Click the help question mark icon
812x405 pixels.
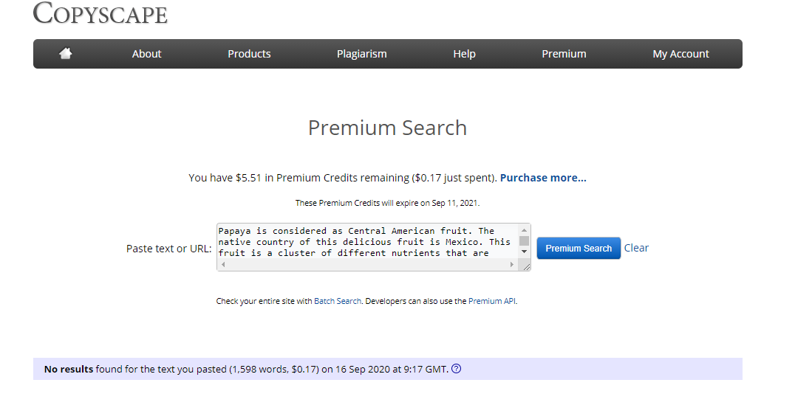(x=456, y=369)
